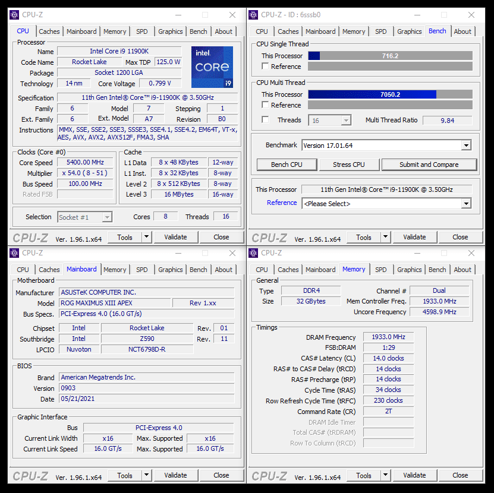The height and width of the screenshot is (493, 494).
Task: Click FSB:DRAM ratio 1:29
Action: [x=388, y=347]
